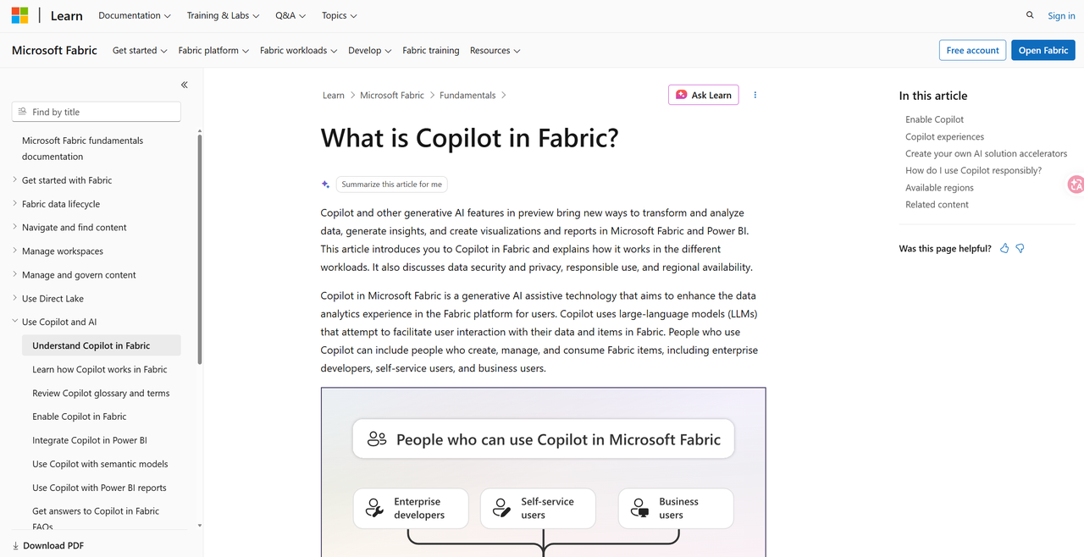Select the Fabric training menu item
1084x557 pixels.
coord(431,50)
